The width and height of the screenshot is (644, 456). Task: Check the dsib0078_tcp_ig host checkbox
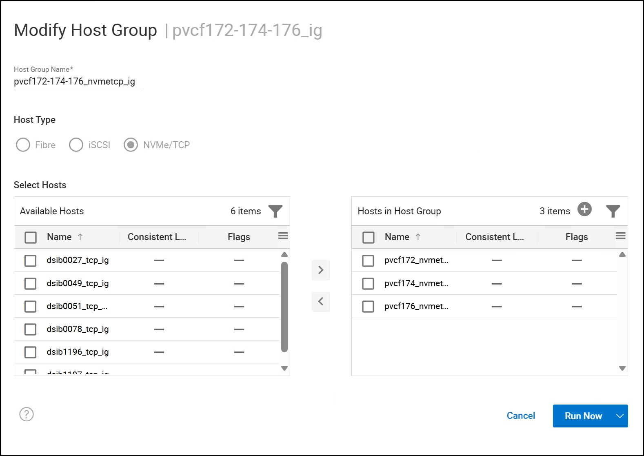pos(30,329)
